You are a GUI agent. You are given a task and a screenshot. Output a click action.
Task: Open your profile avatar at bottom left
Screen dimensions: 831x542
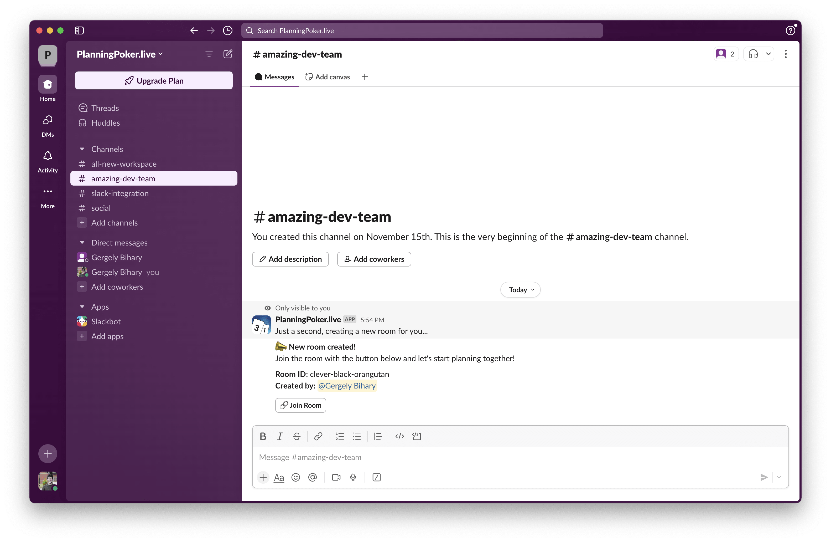coord(48,481)
